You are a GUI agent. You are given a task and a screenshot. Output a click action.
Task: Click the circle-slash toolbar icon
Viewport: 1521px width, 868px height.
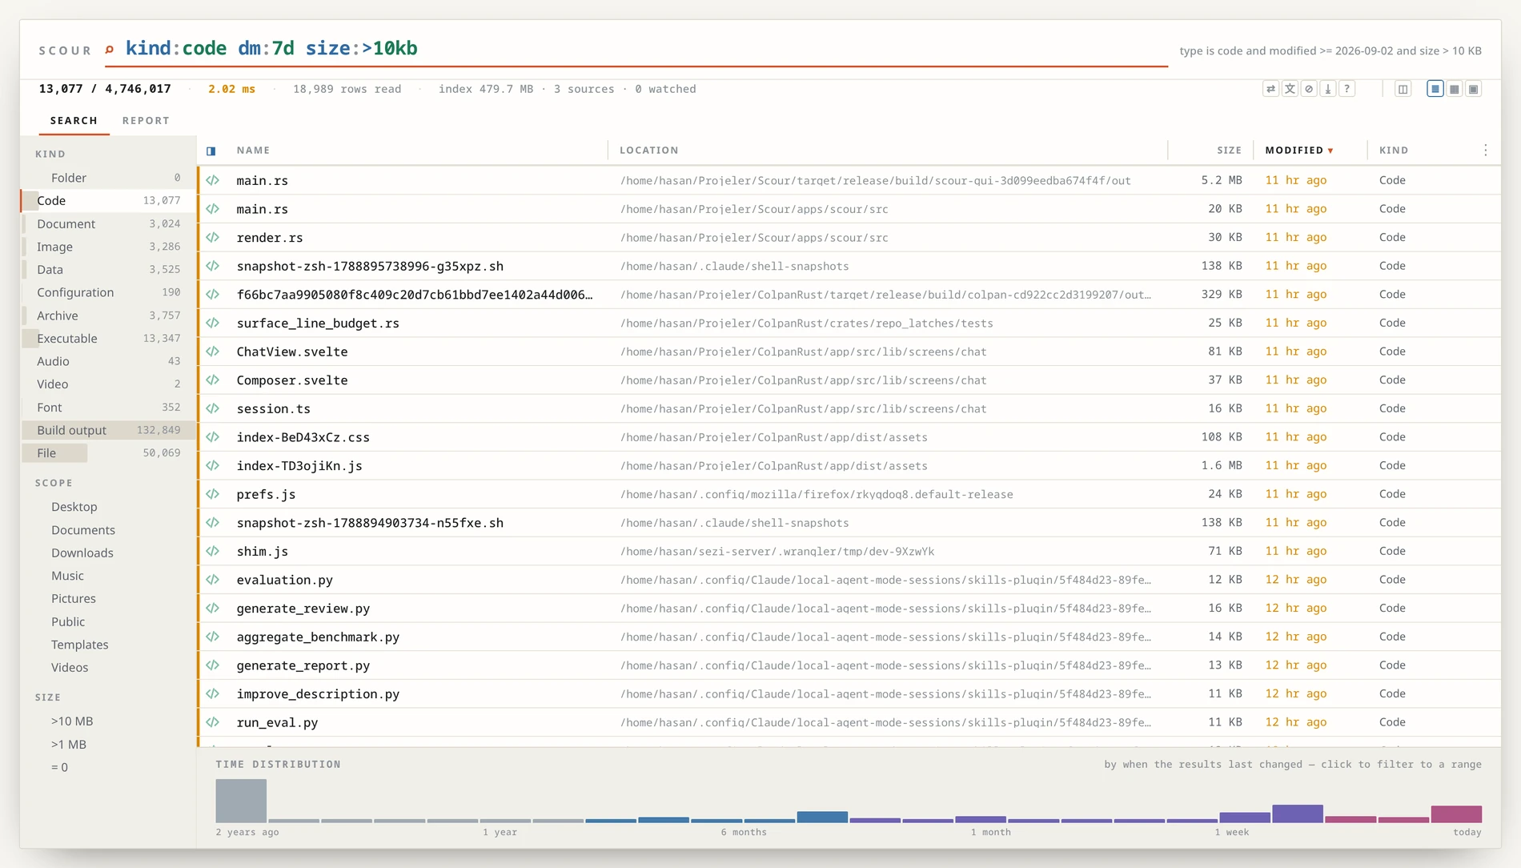1309,89
